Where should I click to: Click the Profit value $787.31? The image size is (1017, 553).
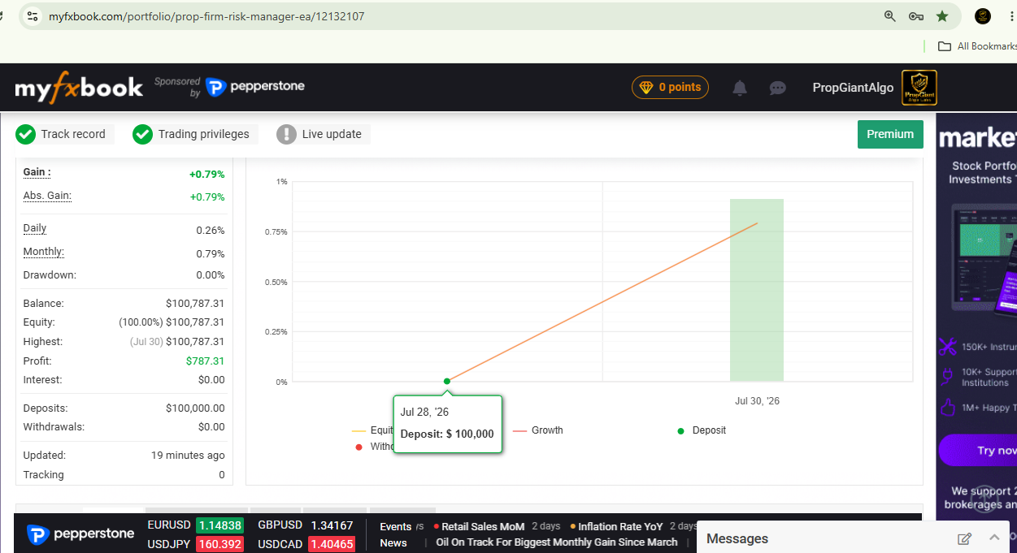pyautogui.click(x=206, y=361)
